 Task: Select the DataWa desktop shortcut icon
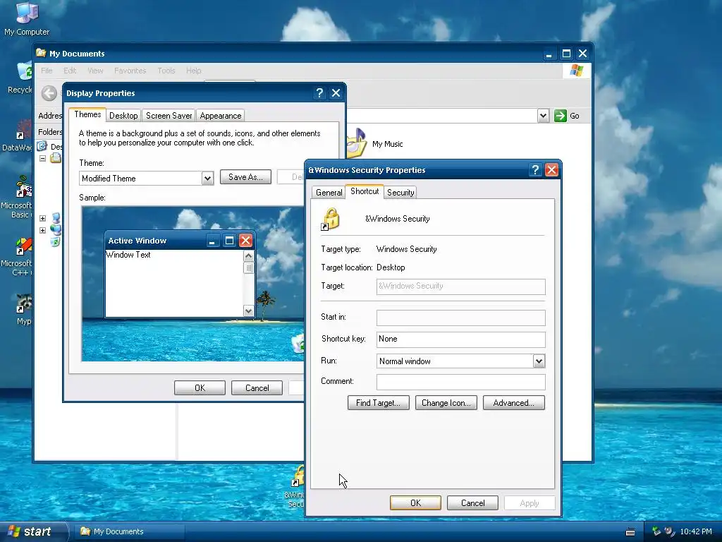pyautogui.click(x=23, y=130)
